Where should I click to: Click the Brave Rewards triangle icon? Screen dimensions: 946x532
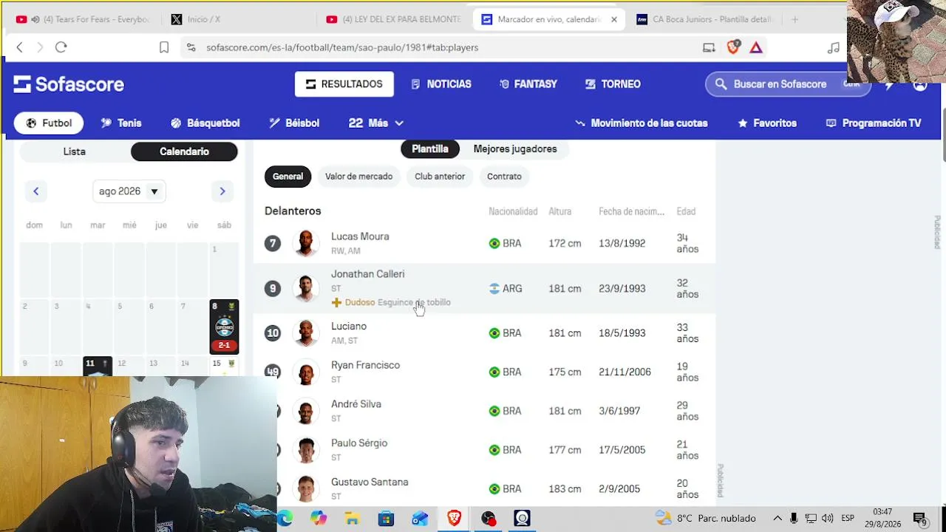pos(756,47)
